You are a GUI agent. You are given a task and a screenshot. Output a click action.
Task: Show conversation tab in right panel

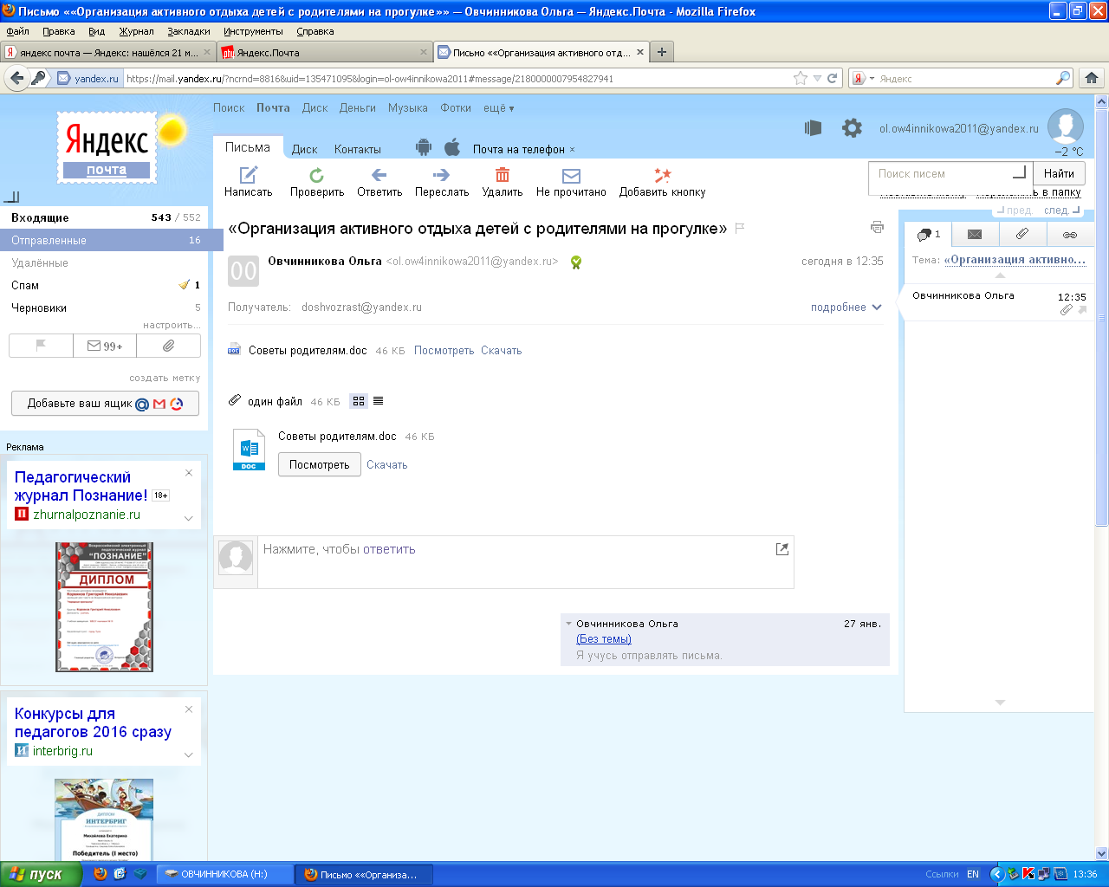click(928, 234)
